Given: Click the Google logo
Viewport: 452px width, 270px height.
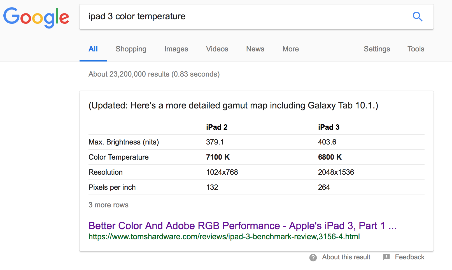Looking at the screenshot, I should pyautogui.click(x=36, y=17).
